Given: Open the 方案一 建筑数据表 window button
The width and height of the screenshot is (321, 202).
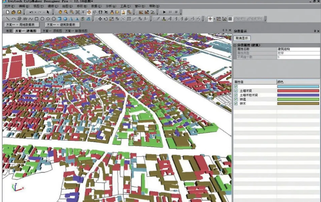Looking at the screenshot, I should coord(62,25).
